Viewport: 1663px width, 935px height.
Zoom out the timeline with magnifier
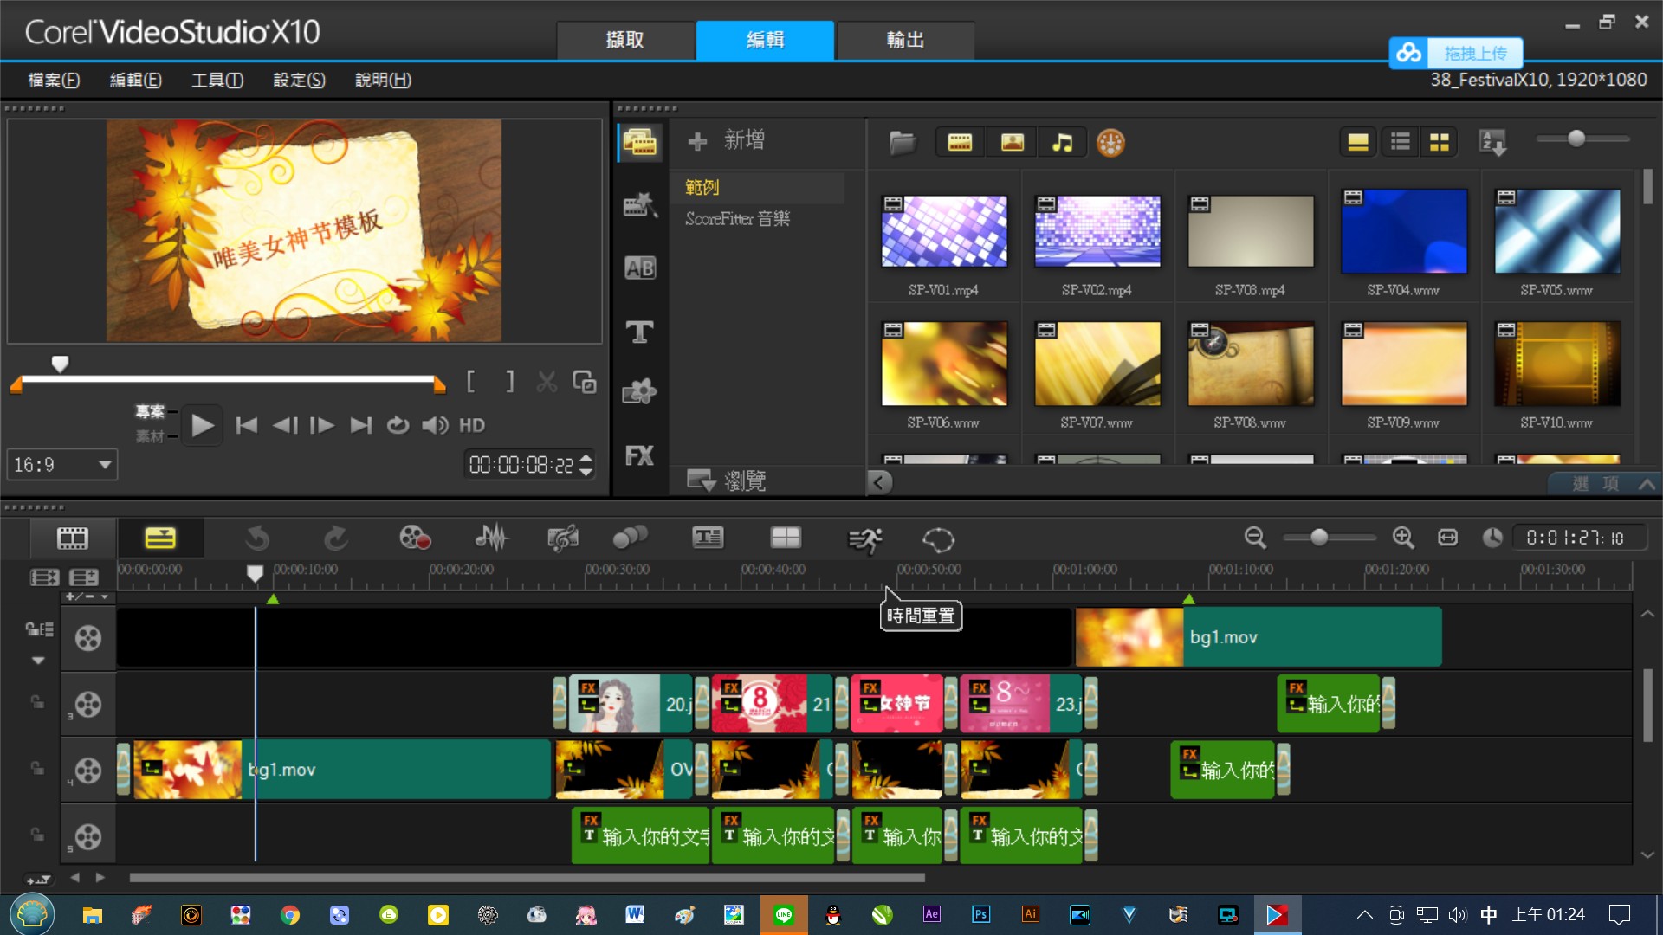pyautogui.click(x=1255, y=538)
